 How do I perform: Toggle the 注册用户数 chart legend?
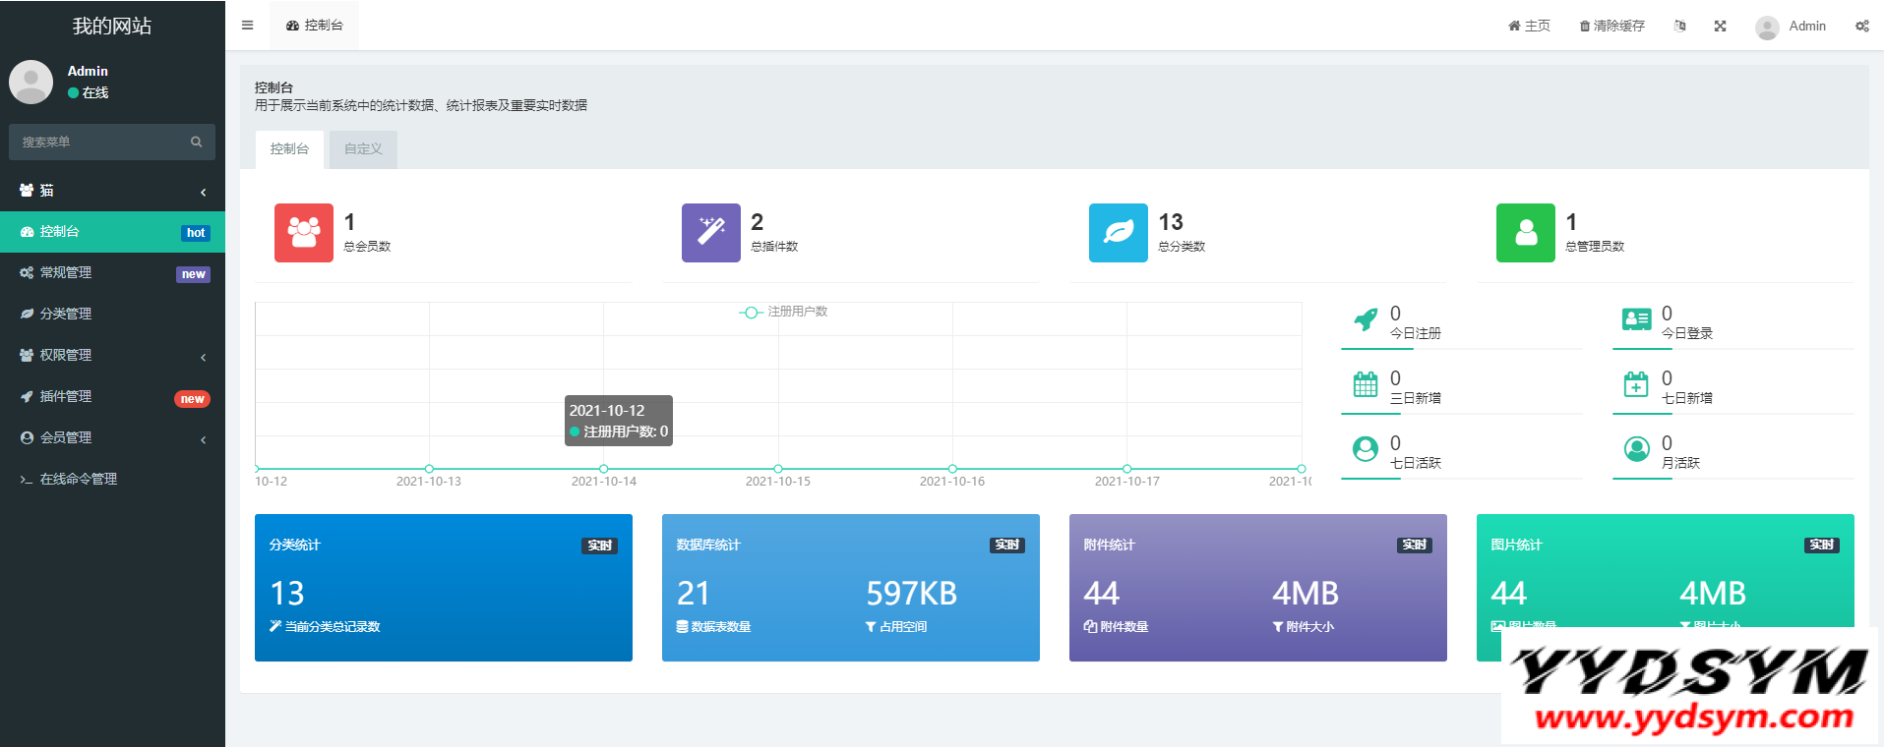pyautogui.click(x=783, y=312)
